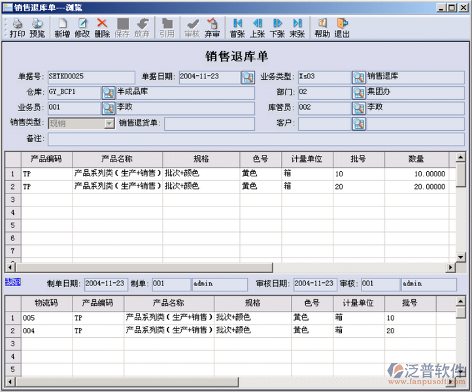Click the 打印 (Print) toolbar icon

(x=17, y=27)
